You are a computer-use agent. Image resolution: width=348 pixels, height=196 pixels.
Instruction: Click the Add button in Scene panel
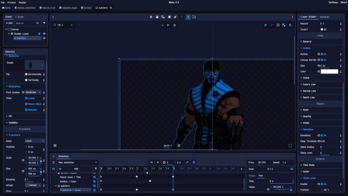click(9, 23)
